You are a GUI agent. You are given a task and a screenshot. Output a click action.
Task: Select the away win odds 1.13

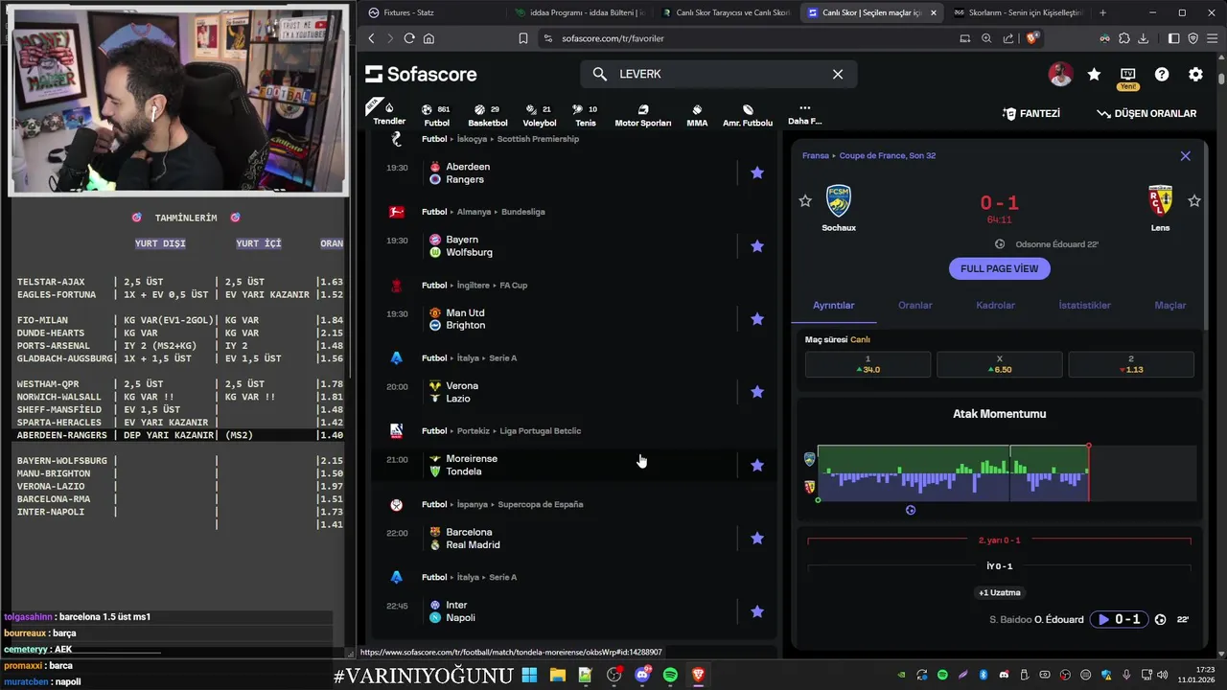(1131, 364)
